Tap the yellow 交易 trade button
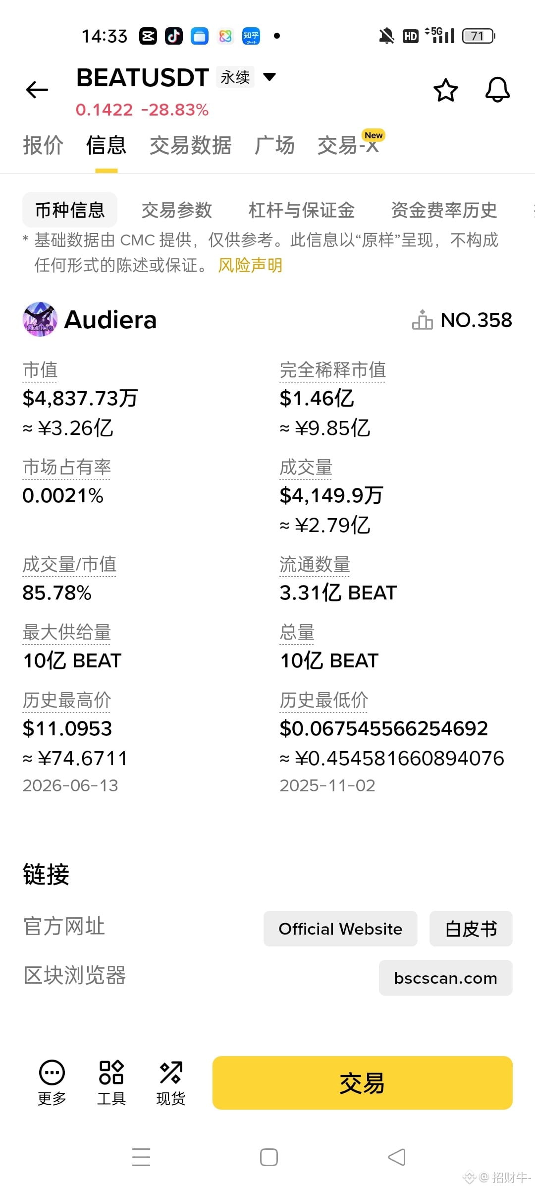This screenshot has height=1190, width=535. (363, 1083)
